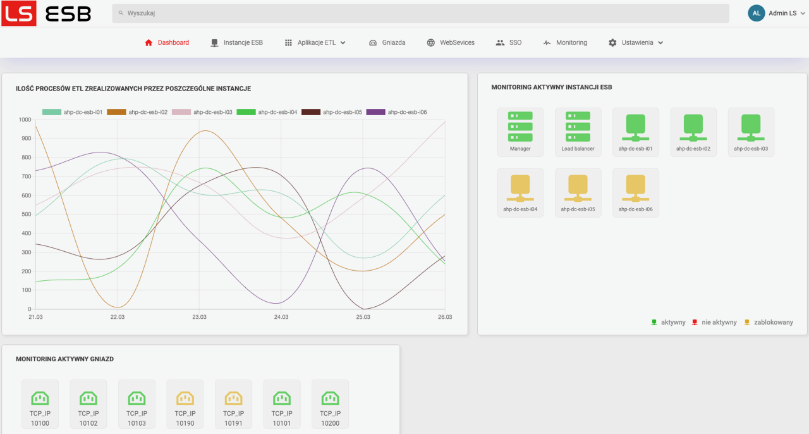Open the Manager server icon

coord(520,132)
